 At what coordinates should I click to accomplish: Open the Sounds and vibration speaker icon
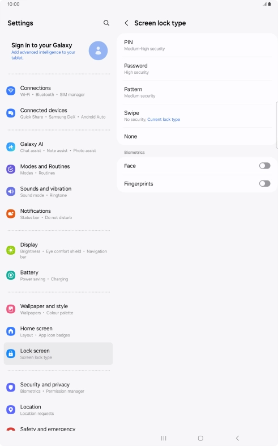(x=11, y=191)
